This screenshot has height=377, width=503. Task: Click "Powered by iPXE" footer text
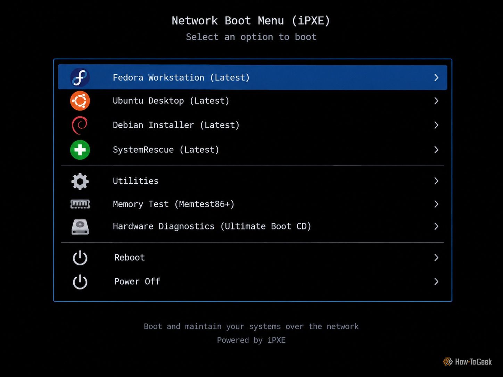coord(251,340)
